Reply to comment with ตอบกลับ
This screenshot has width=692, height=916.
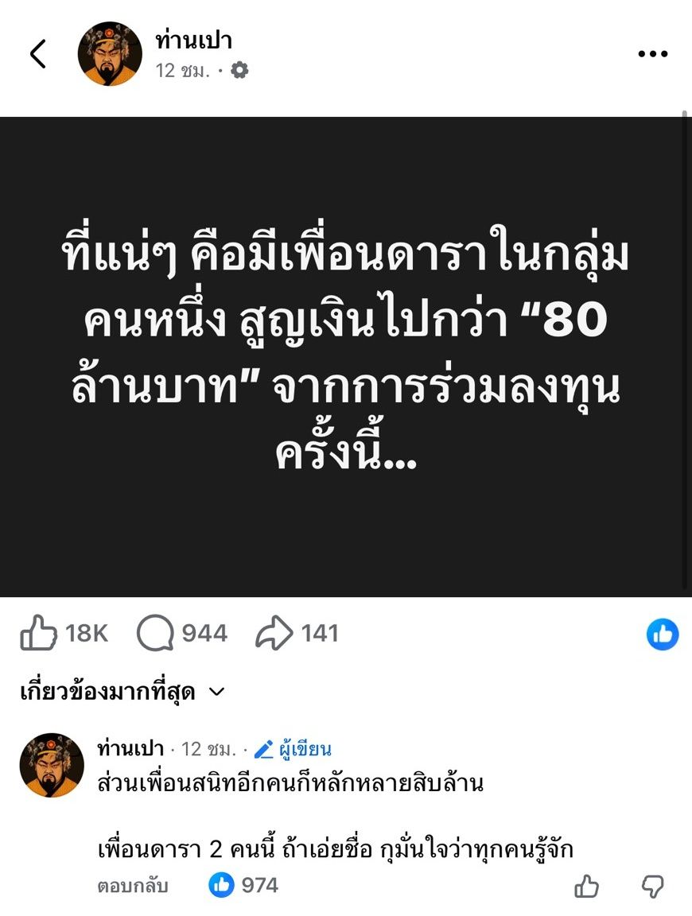[x=133, y=886]
